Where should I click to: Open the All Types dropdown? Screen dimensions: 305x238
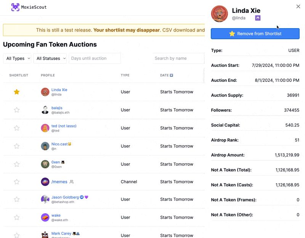point(17,59)
